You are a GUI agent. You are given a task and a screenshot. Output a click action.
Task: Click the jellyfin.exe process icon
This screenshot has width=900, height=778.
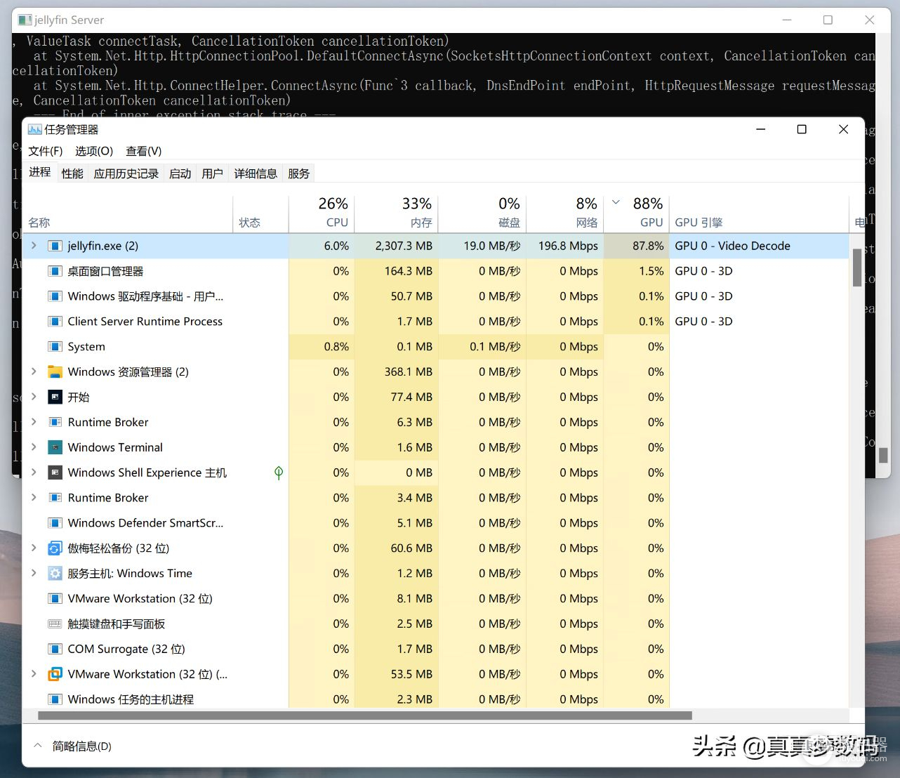[x=55, y=246]
